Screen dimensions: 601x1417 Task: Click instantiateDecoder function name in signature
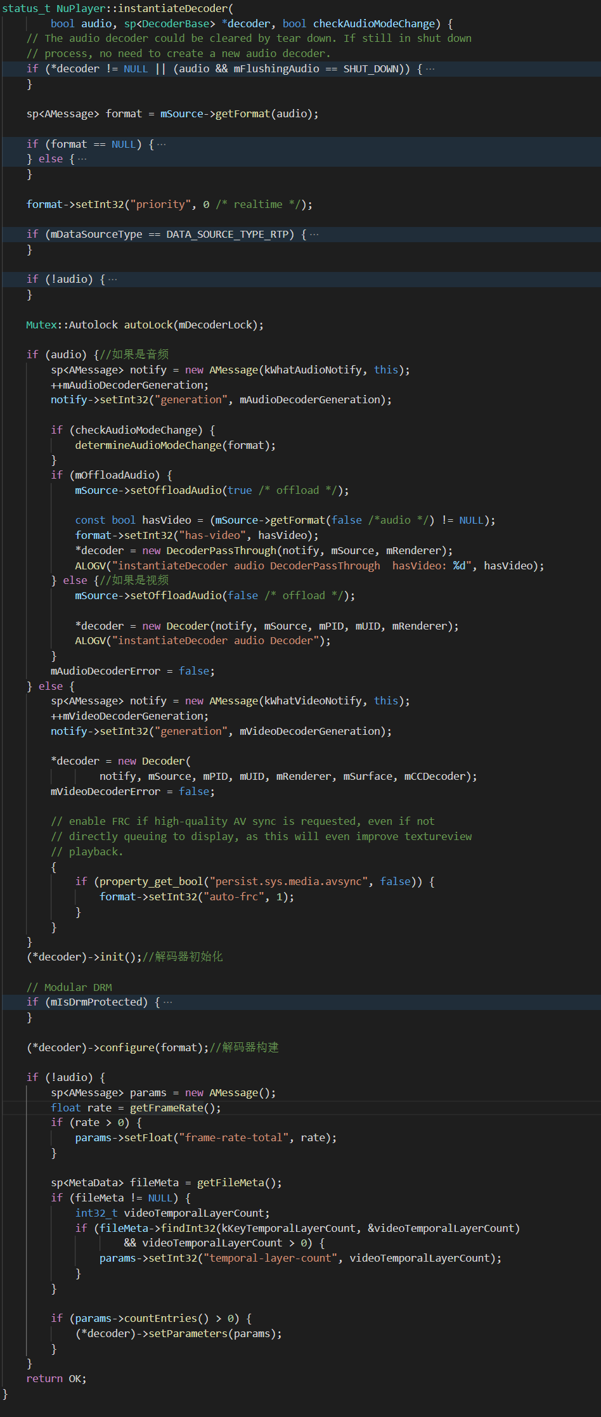(x=173, y=8)
